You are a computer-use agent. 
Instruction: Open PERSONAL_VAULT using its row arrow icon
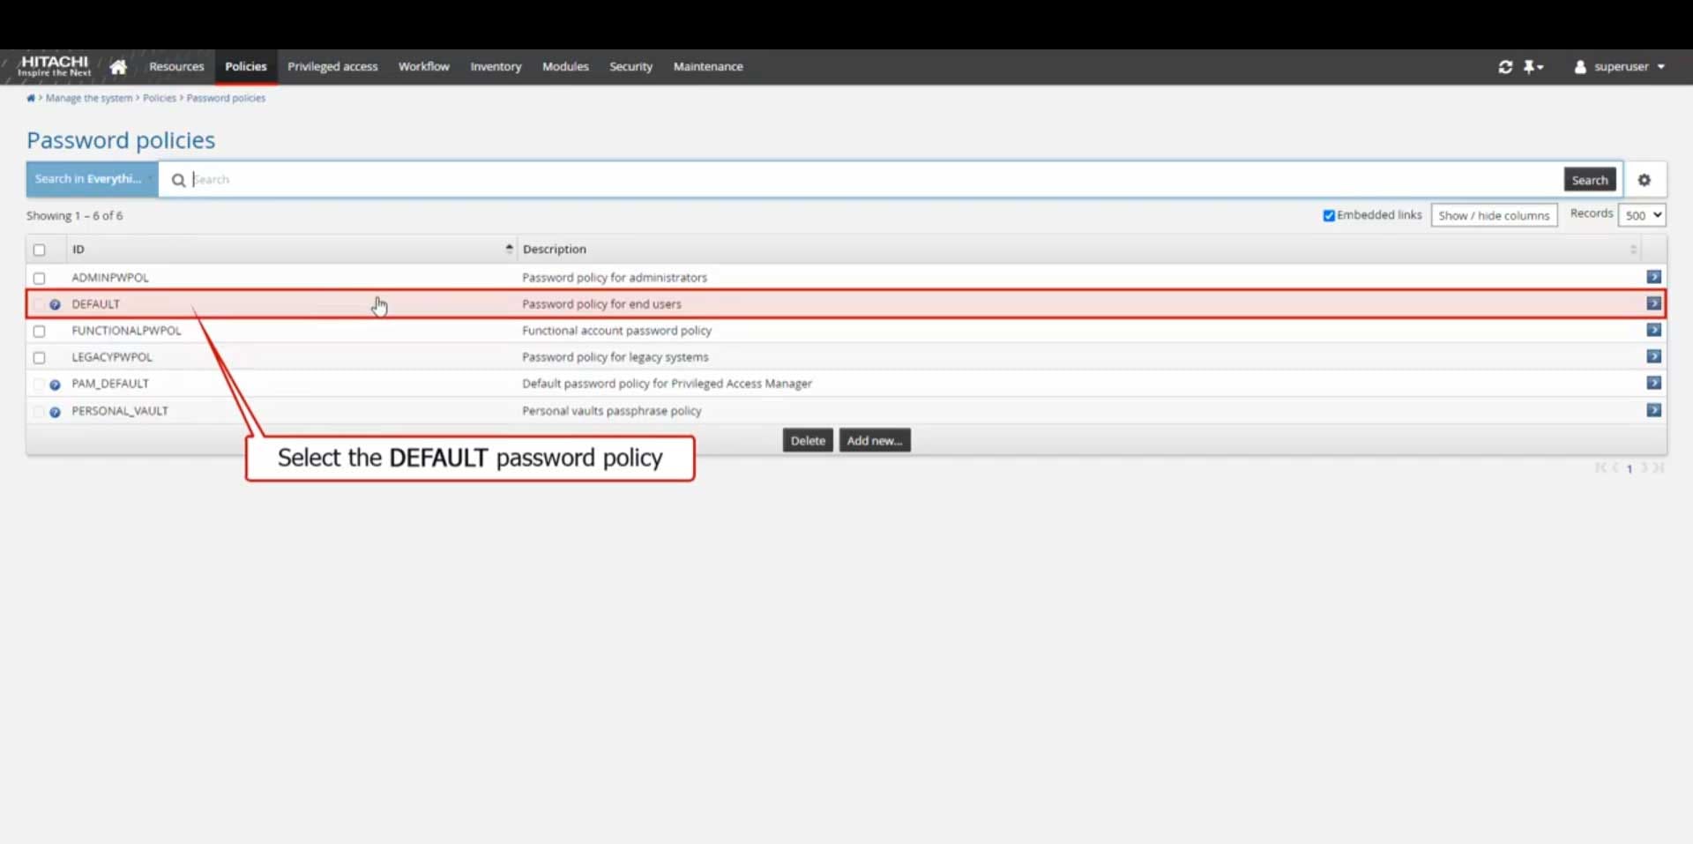click(x=1653, y=410)
